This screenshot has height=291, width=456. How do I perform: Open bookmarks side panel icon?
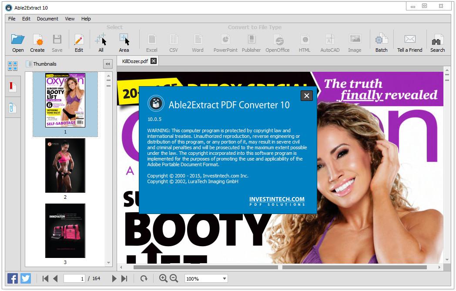click(13, 87)
